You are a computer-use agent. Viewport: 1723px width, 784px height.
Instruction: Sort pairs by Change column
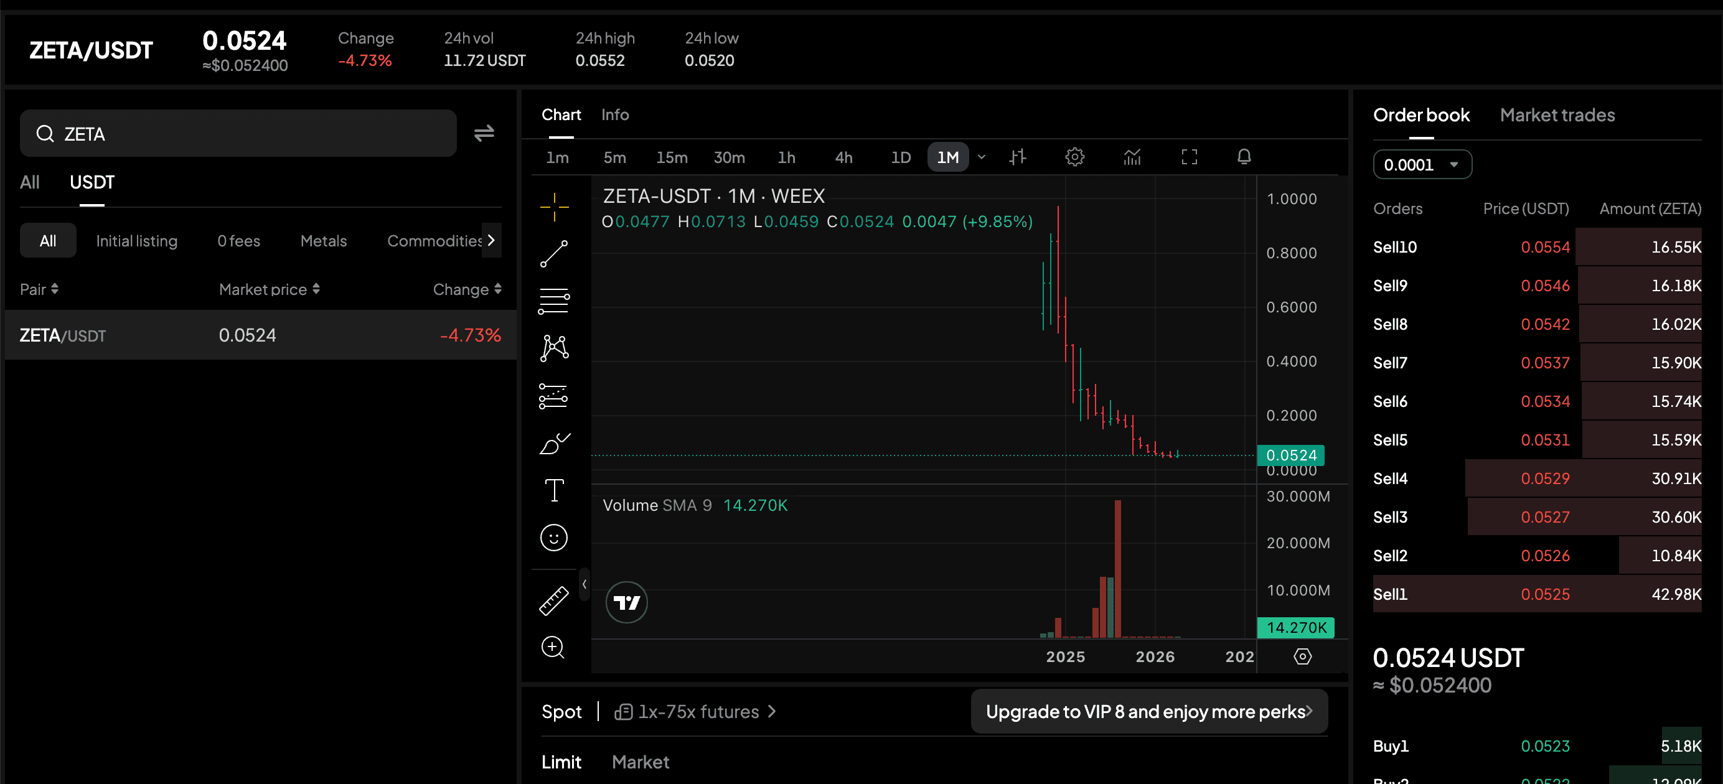coord(466,289)
